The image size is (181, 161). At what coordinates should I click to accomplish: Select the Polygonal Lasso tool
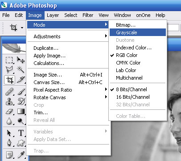(9, 69)
